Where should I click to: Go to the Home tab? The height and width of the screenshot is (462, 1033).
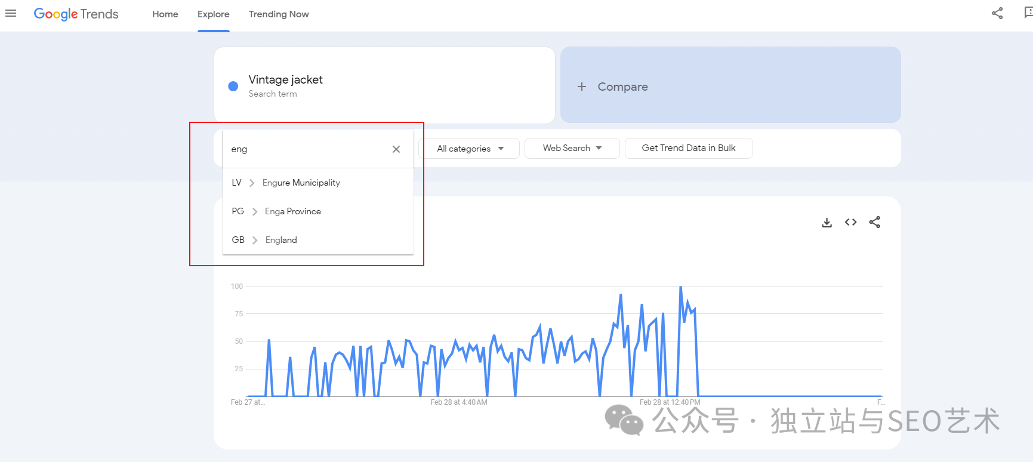[165, 14]
